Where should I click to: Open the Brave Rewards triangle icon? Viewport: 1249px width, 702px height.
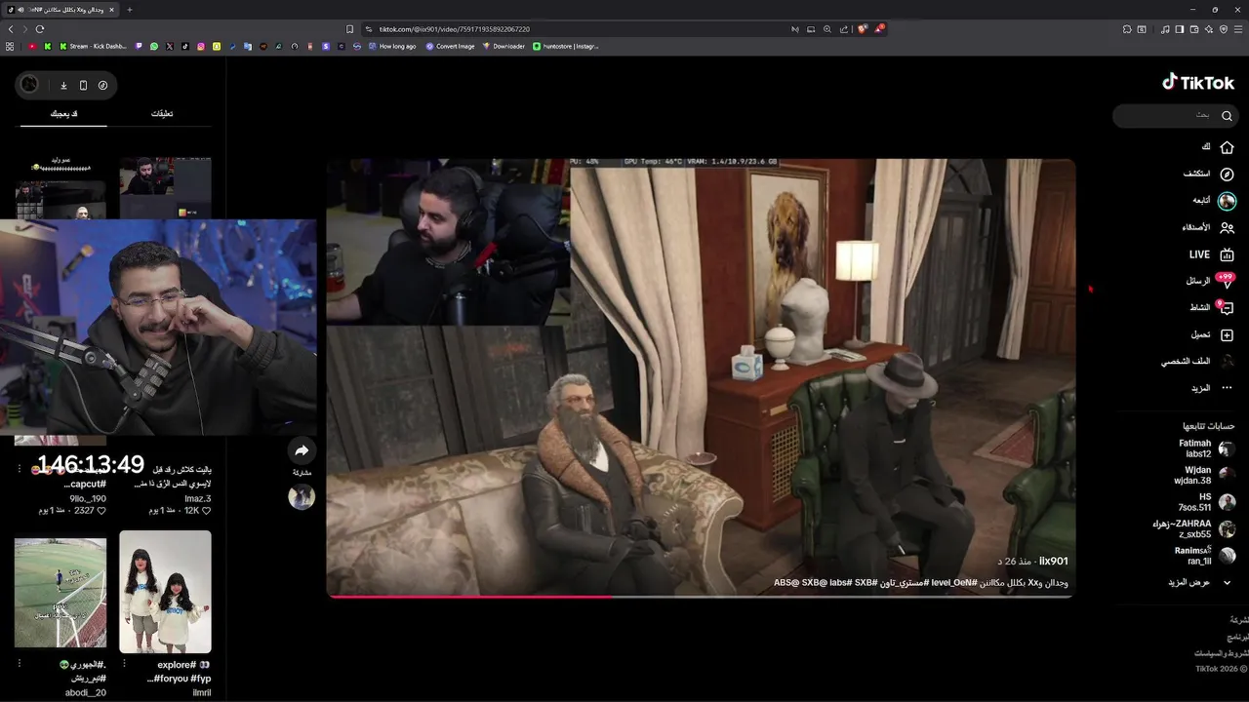tap(880, 28)
